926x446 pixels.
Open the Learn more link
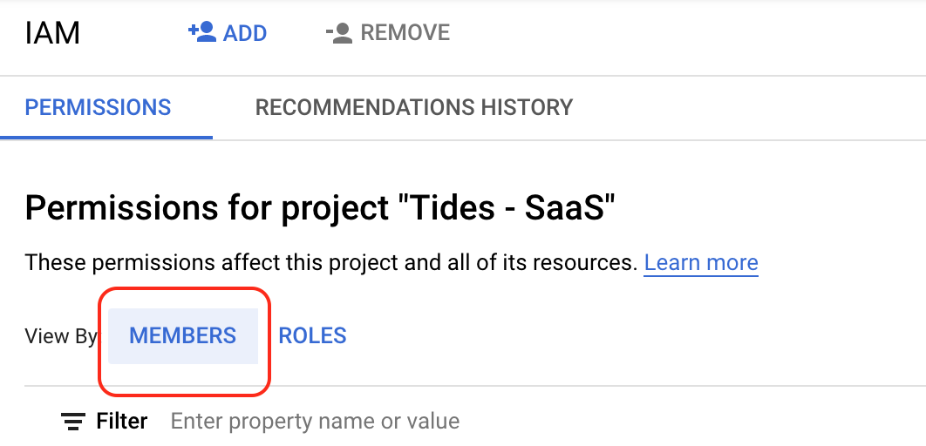click(701, 262)
